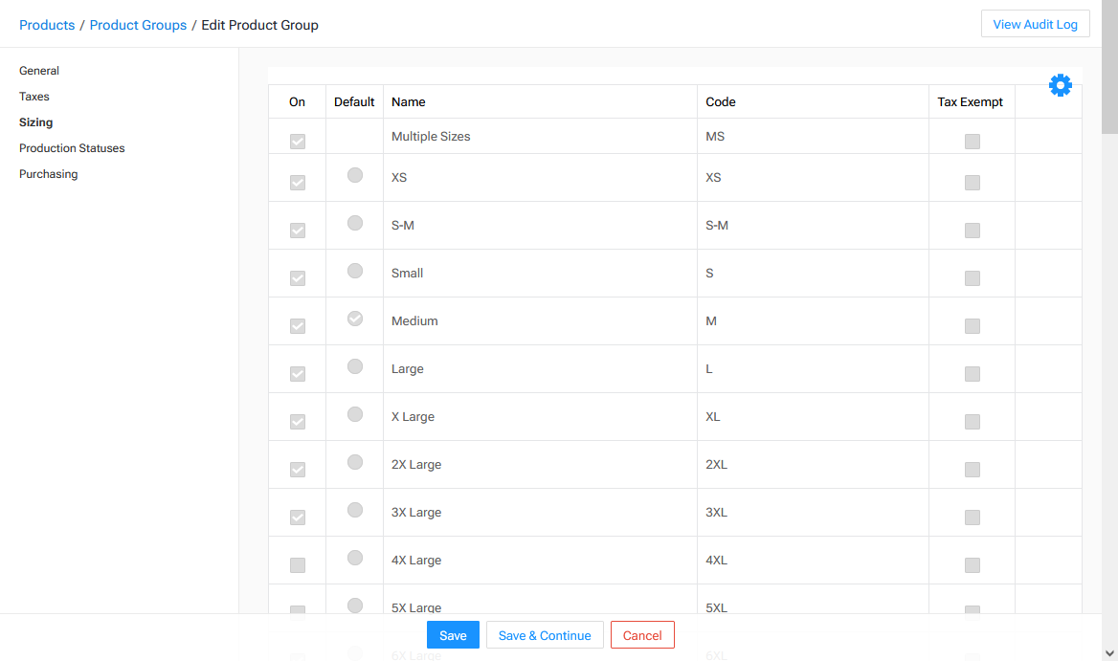Toggle the On checkbox for Multiple Sizes

pyautogui.click(x=297, y=141)
